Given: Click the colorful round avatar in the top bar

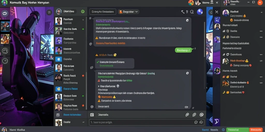Looking at the screenshot, I should (191, 3).
